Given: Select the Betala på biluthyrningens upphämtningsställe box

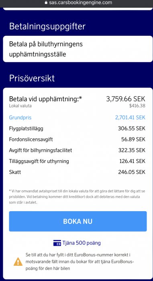Looking at the screenshot, I should click(x=78, y=49).
